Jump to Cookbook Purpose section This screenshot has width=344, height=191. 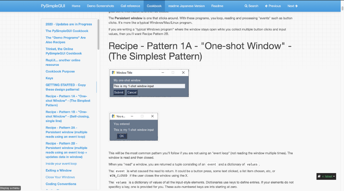click(x=60, y=71)
